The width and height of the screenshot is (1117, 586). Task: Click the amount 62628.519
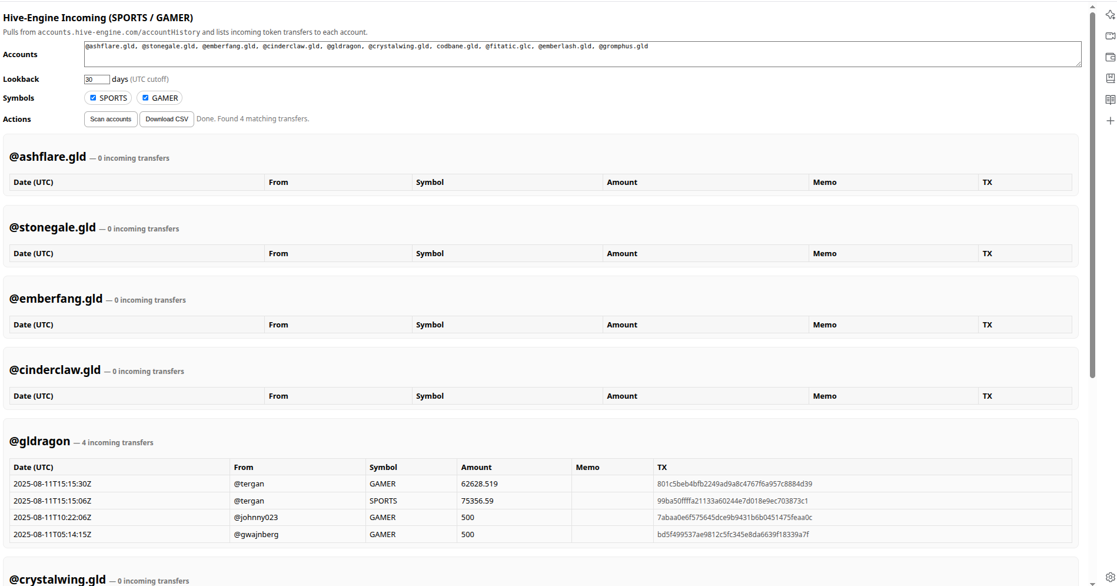480,484
